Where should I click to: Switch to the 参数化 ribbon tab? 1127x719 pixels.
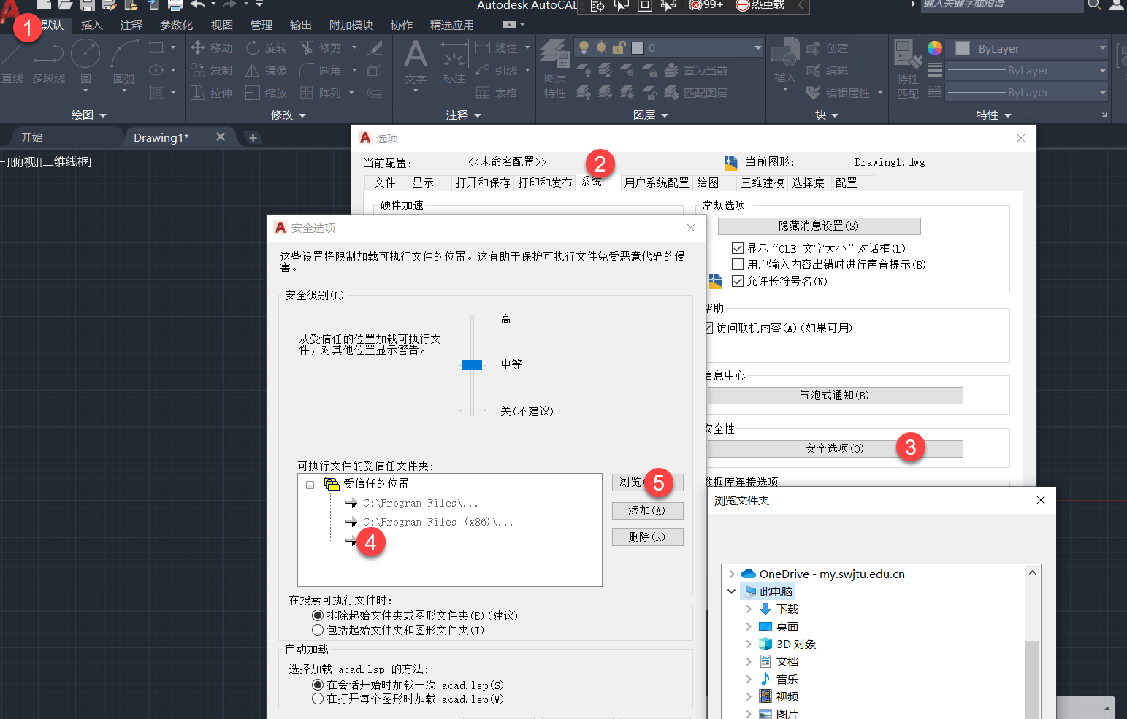pos(177,26)
